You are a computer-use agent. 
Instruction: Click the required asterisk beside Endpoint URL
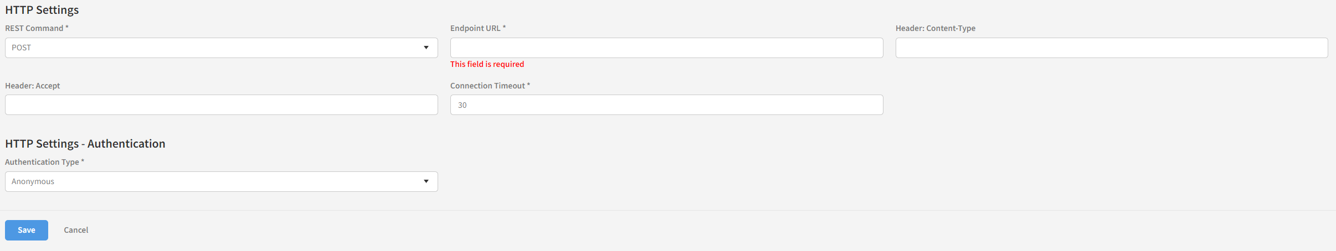tap(504, 28)
